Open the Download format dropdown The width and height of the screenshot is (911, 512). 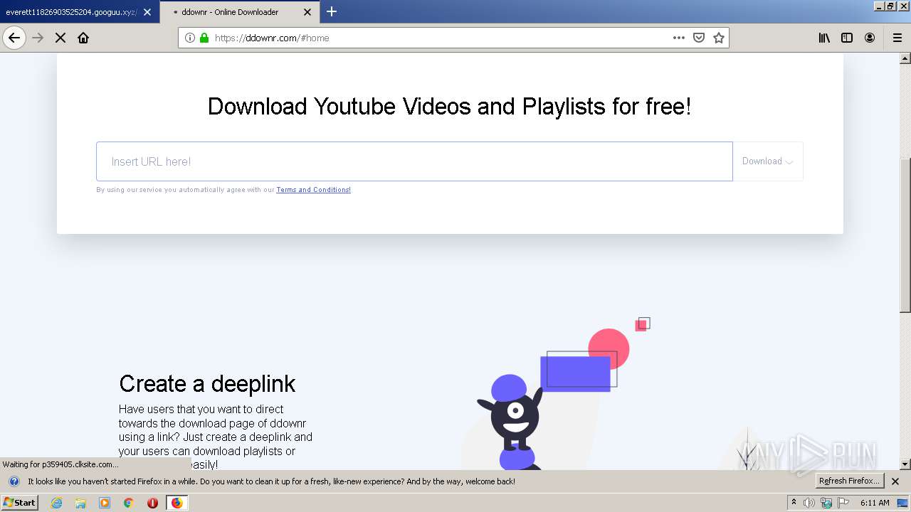click(767, 161)
